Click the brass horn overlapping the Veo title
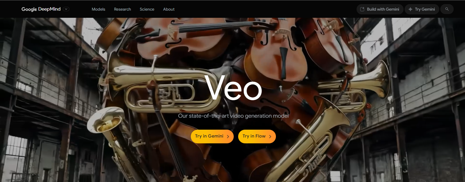The height and width of the screenshot is (182, 465). click(161, 91)
